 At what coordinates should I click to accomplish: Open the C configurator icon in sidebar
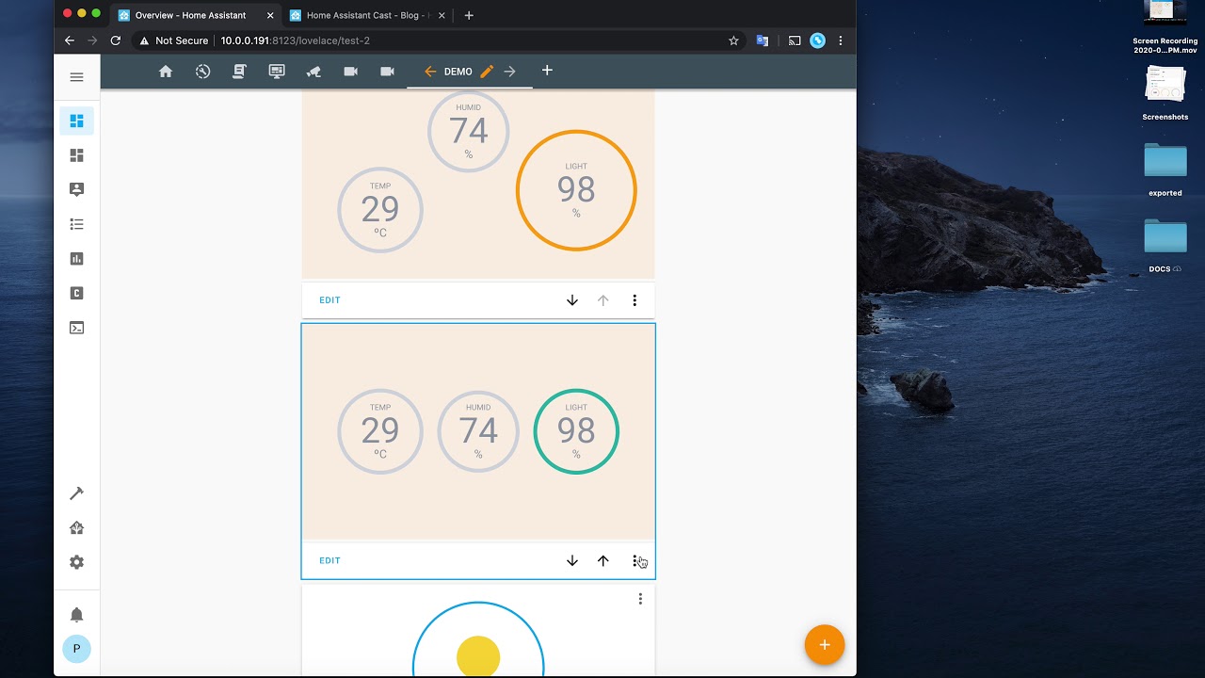click(77, 293)
